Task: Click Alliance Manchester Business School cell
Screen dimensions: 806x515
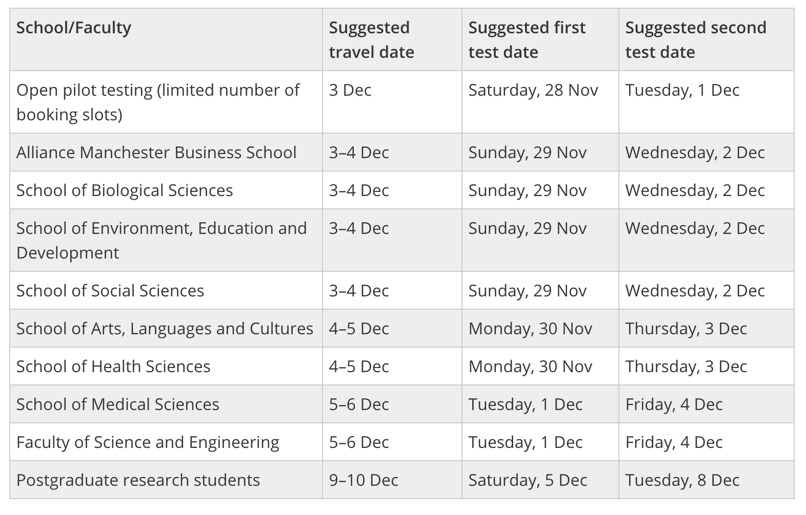Action: tap(156, 153)
